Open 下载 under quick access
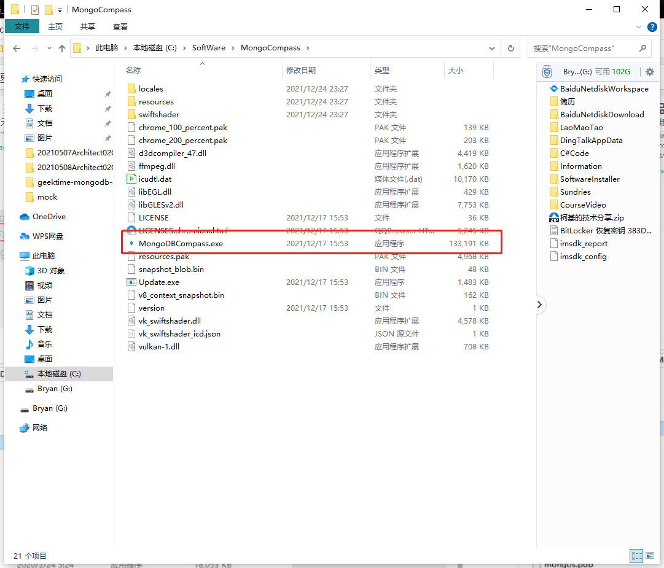664x568 pixels. tap(45, 108)
